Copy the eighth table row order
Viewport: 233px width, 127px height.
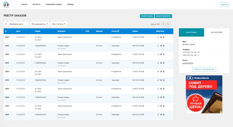point(161,98)
